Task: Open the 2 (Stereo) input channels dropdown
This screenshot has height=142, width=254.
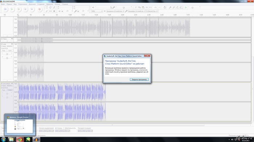Action: tap(152, 11)
